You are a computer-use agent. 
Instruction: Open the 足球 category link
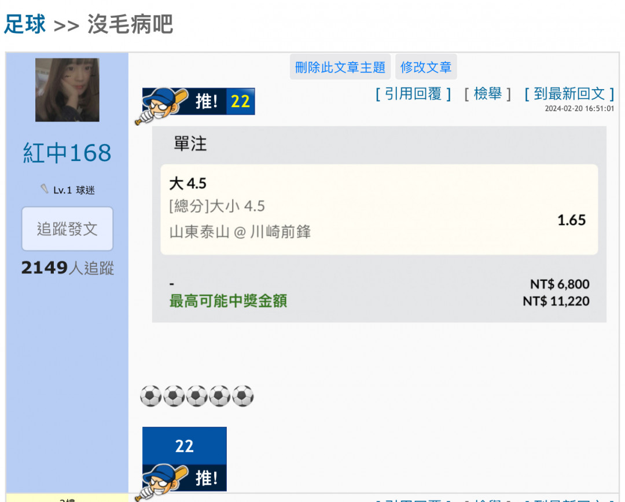pos(25,24)
